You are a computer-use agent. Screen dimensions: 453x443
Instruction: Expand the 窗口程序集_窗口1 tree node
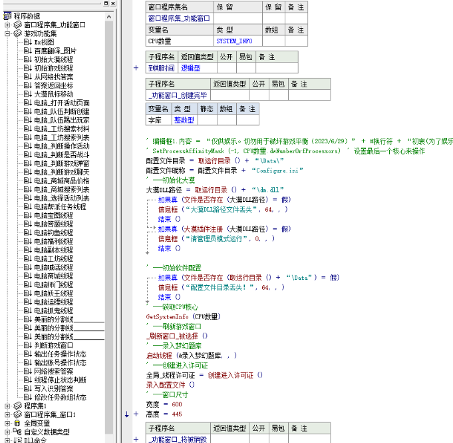coord(8,414)
